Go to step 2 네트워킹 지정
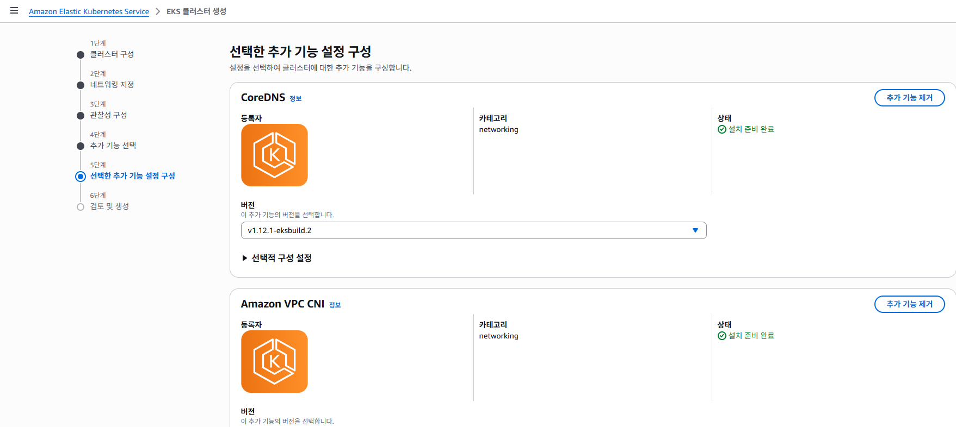Viewport: 956px width, 427px height. [112, 85]
